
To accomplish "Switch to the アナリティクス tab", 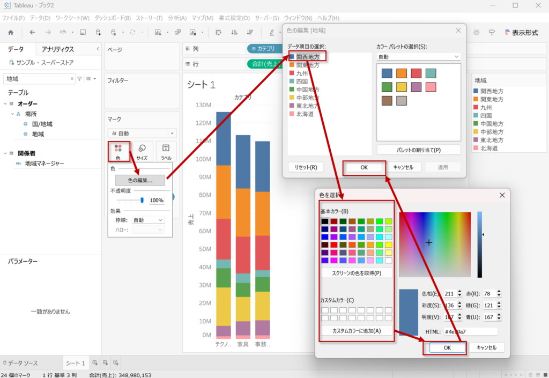I will [57, 49].
